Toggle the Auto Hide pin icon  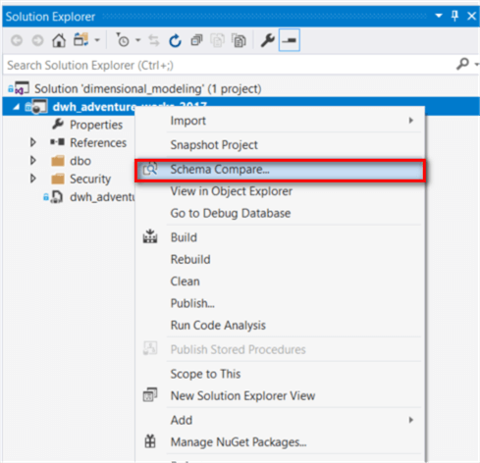454,16
